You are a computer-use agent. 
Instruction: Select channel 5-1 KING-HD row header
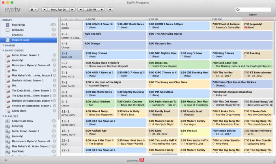(71, 55)
